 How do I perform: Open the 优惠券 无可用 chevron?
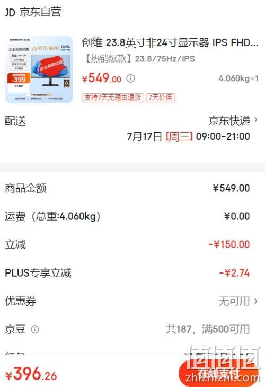(x=255, y=301)
